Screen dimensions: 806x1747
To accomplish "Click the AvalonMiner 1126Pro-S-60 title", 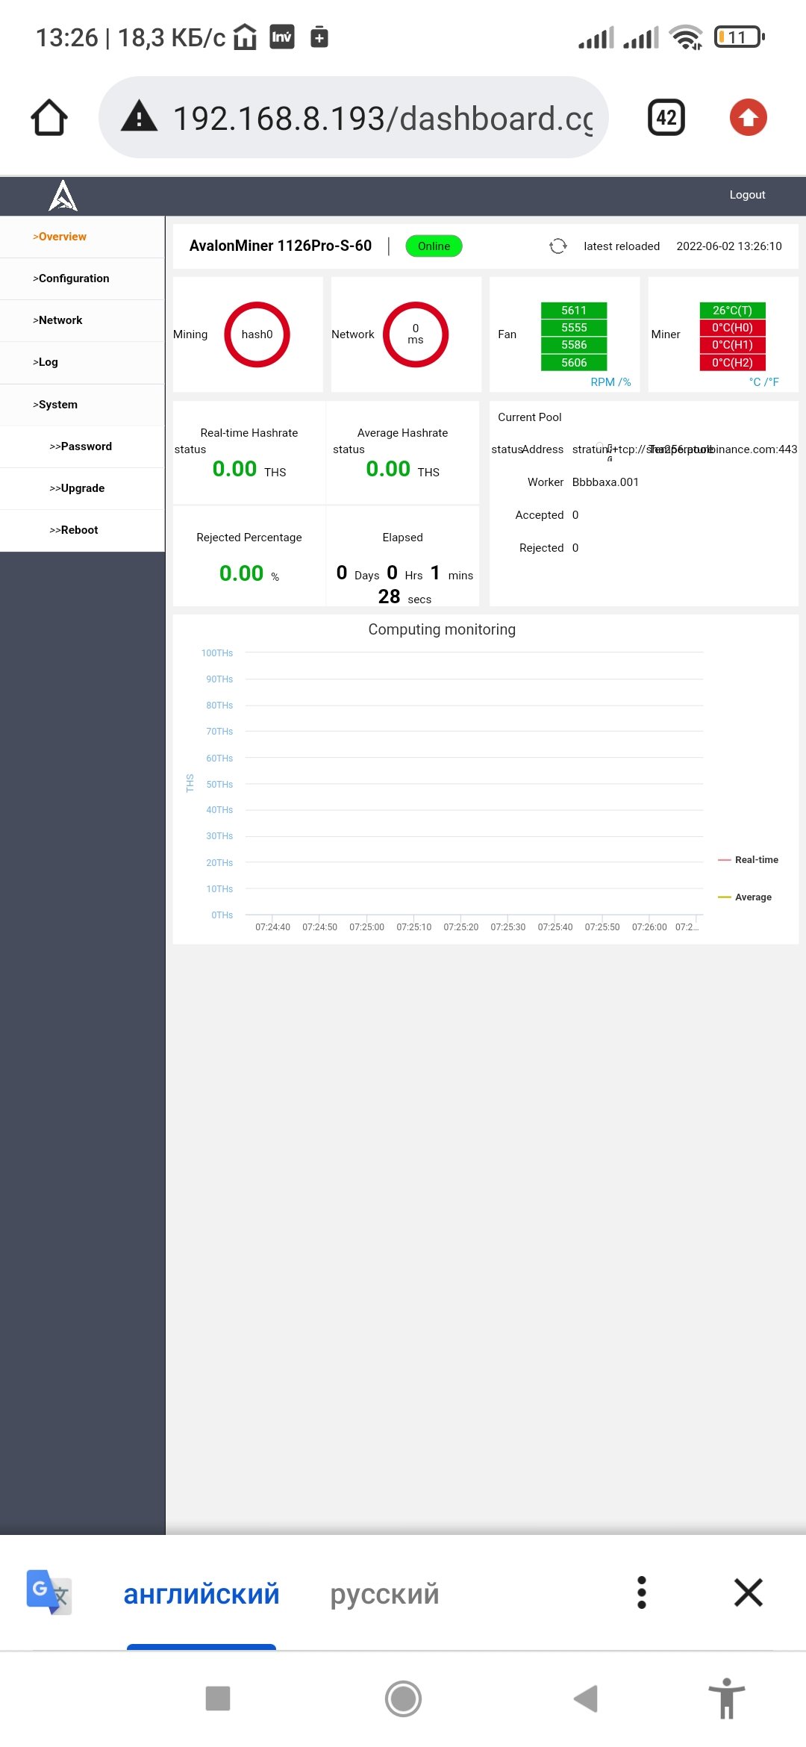I will pyautogui.click(x=281, y=246).
